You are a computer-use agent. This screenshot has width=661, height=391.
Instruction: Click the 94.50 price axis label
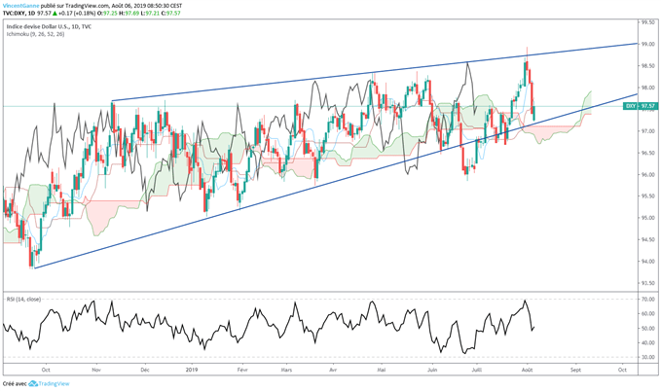tap(648, 239)
